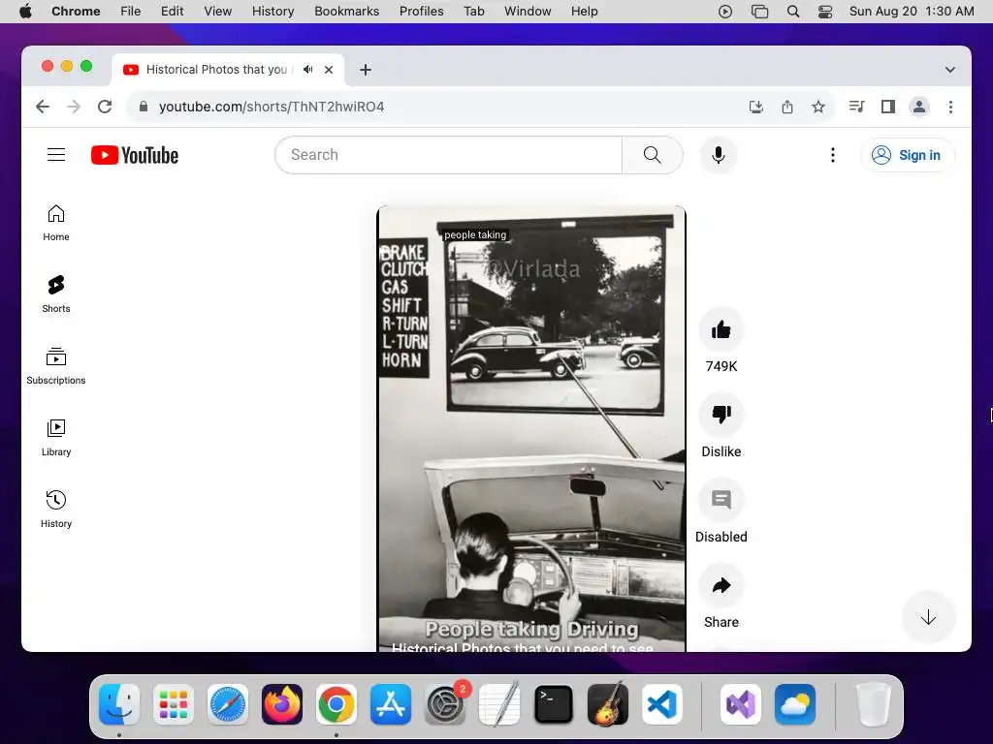Open Shorts from the sidebar
This screenshot has height=744, width=993.
[x=55, y=294]
